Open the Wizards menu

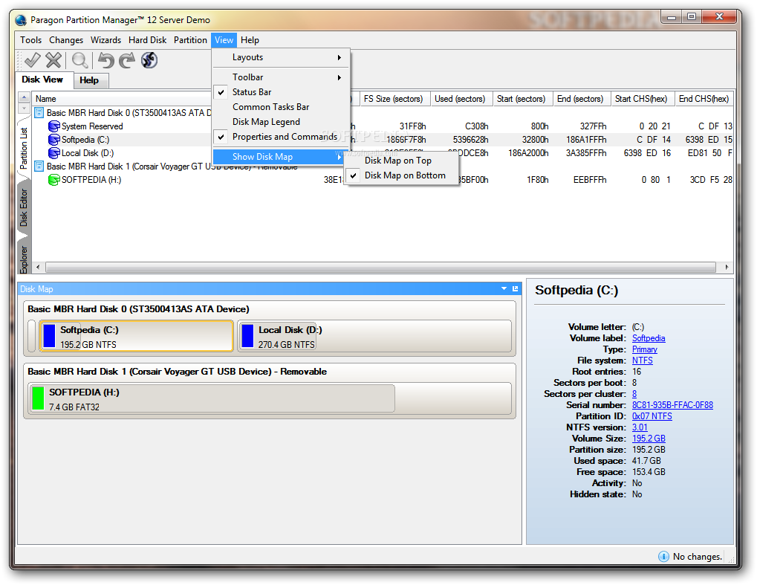tap(105, 40)
